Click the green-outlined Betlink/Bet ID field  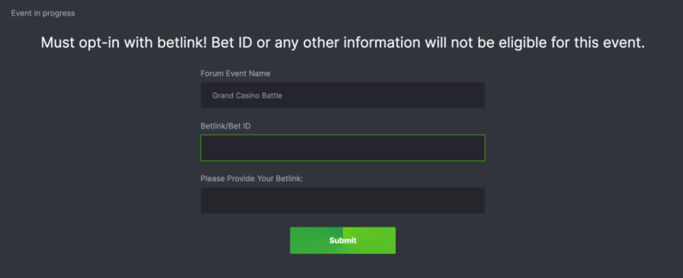[x=342, y=148]
